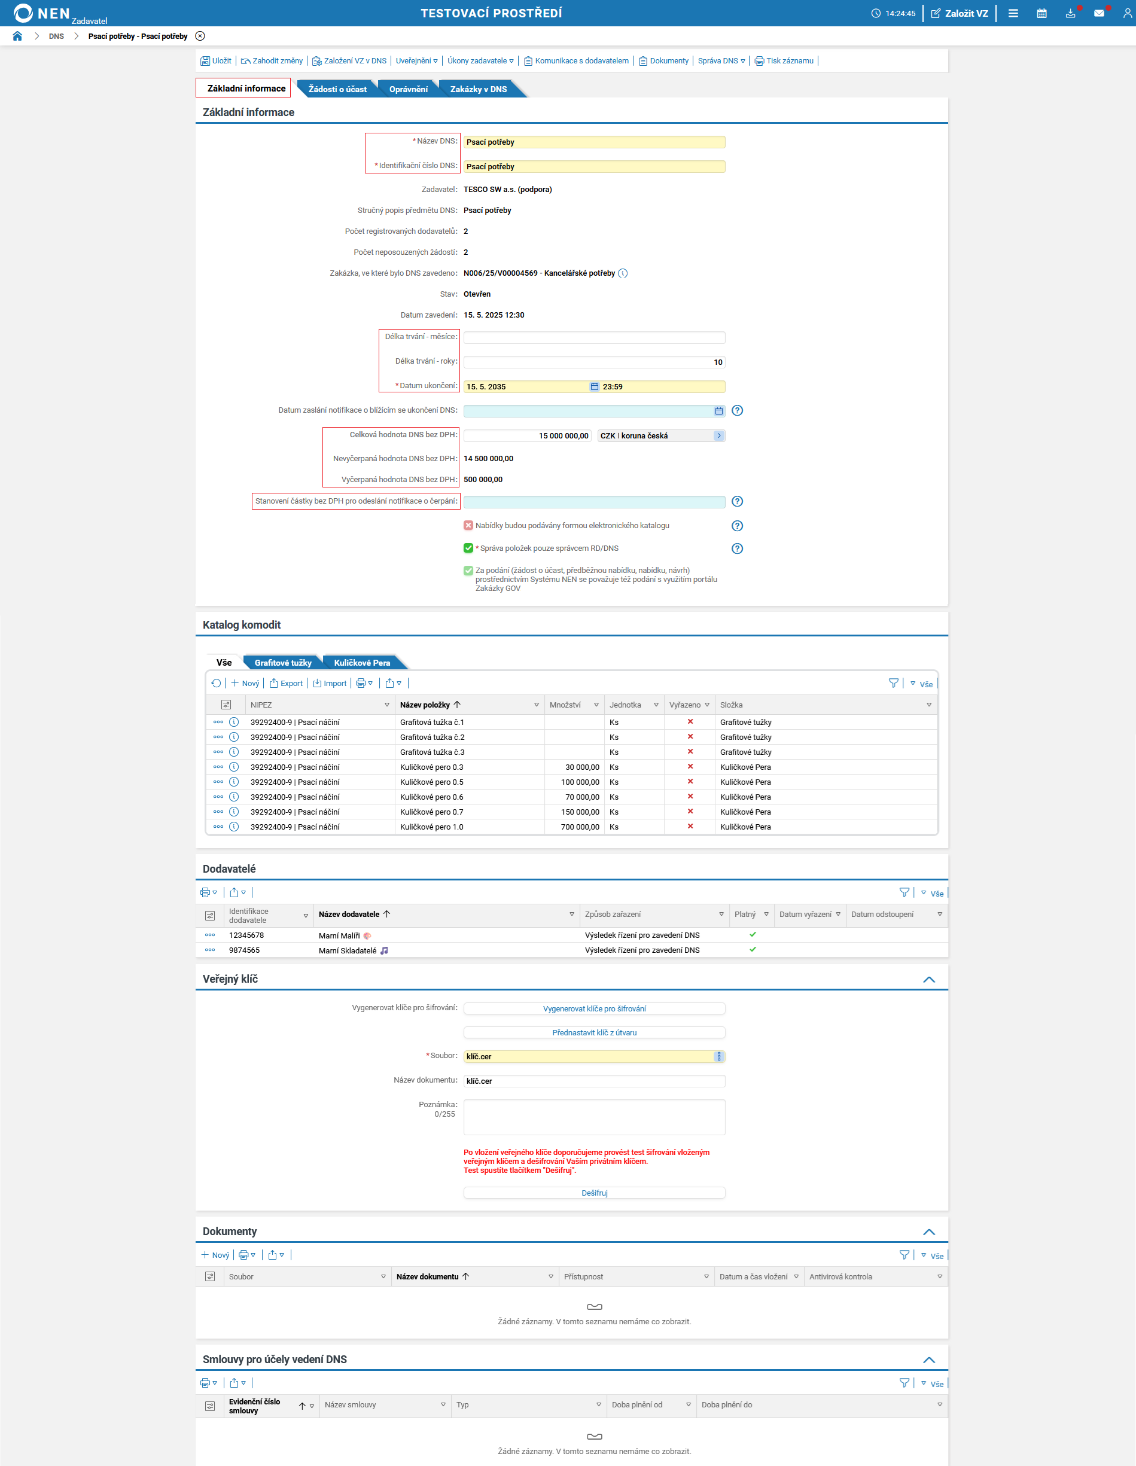Screen dimensions: 1136x1466
Task: Show info for Kuličkové pero 0.5 row
Action: 234,782
